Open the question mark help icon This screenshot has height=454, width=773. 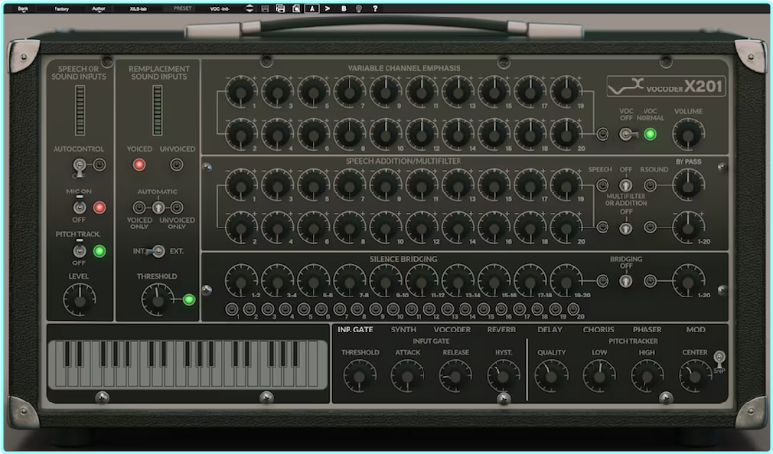pyautogui.click(x=375, y=9)
